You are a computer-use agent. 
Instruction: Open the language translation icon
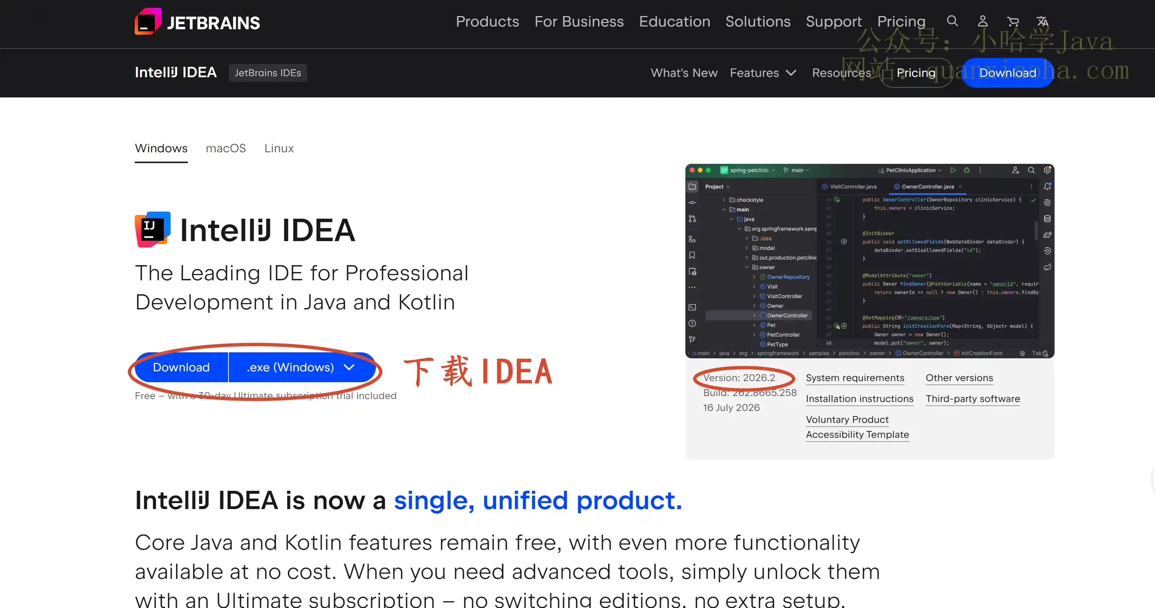click(1043, 21)
